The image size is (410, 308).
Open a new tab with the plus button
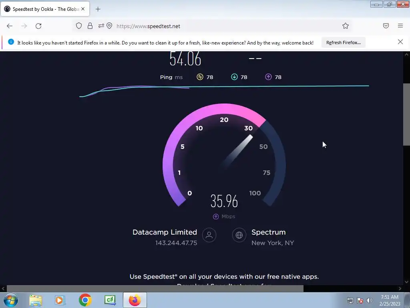[x=98, y=9]
